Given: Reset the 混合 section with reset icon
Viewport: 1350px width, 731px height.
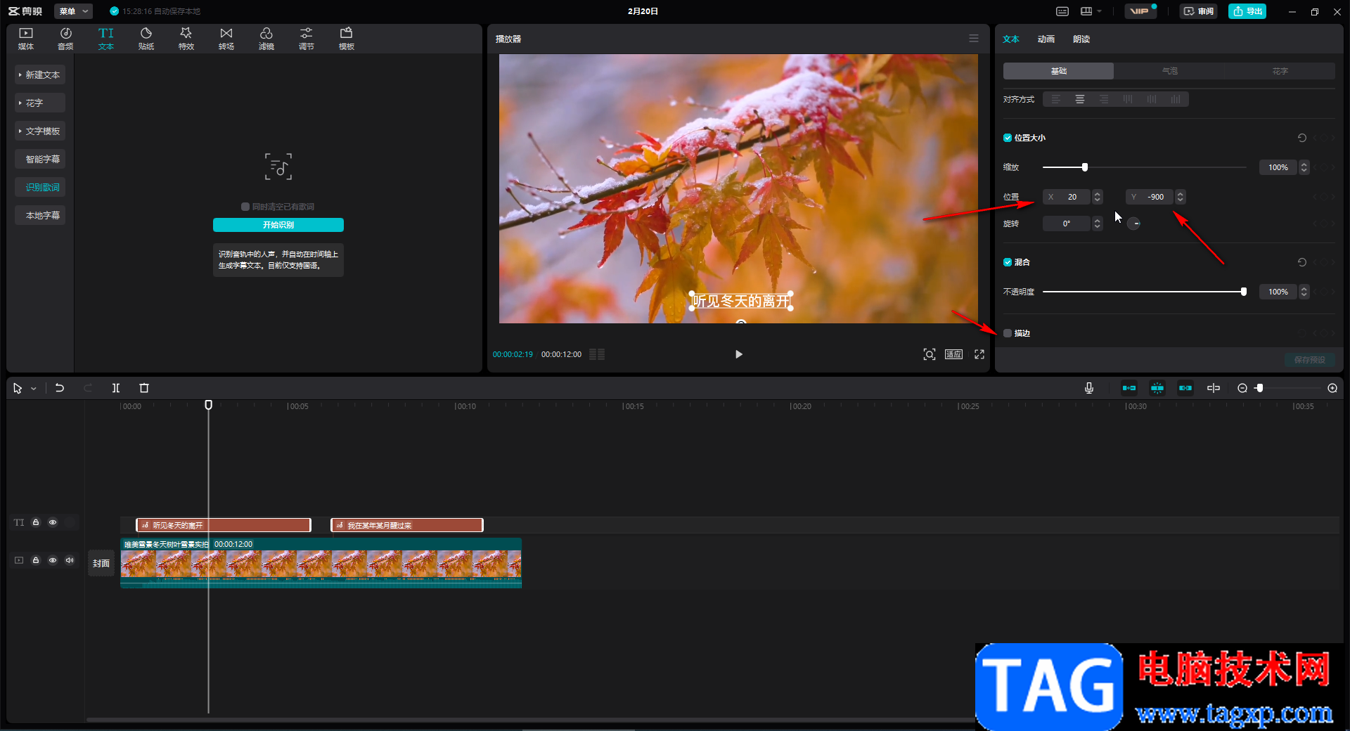Looking at the screenshot, I should [x=1302, y=262].
